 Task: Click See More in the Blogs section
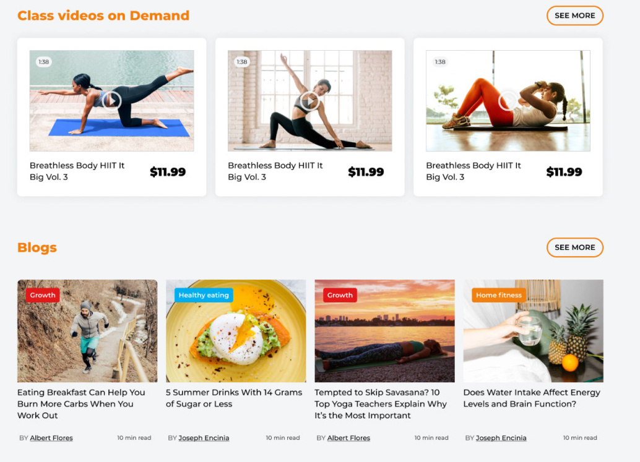[x=574, y=247]
